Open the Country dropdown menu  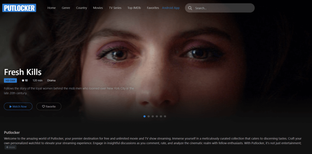(81, 8)
